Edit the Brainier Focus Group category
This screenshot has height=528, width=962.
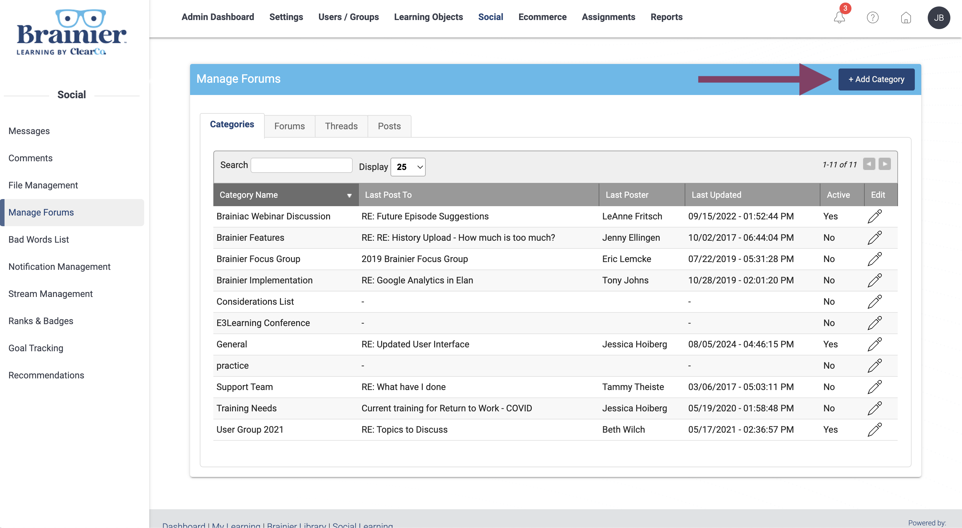tap(874, 259)
